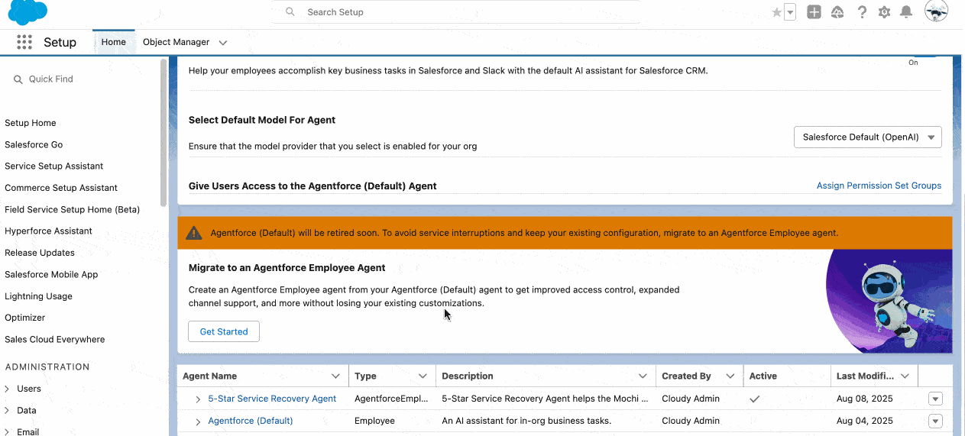Click the Salesforce cloud logo
The height and width of the screenshot is (436, 965).
[28, 11]
